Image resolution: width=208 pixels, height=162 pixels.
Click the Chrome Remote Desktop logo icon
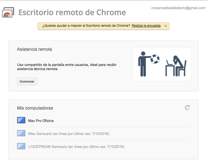pos(8,12)
